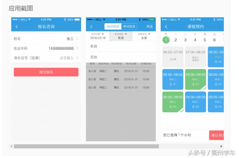The width and height of the screenshot is (239, 158).
Task: Select the 培训信息 tab
Action: [x=113, y=26]
